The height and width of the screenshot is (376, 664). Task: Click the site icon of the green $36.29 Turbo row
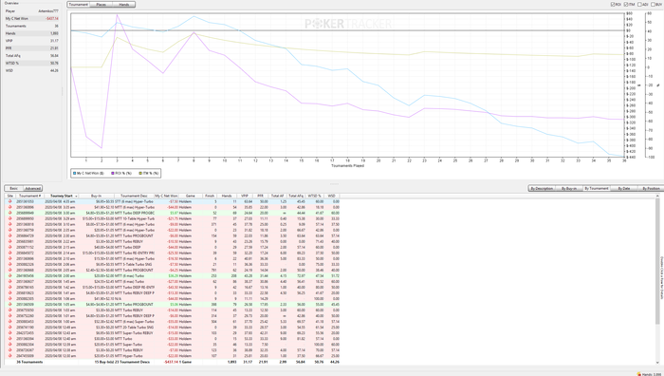[9, 276]
